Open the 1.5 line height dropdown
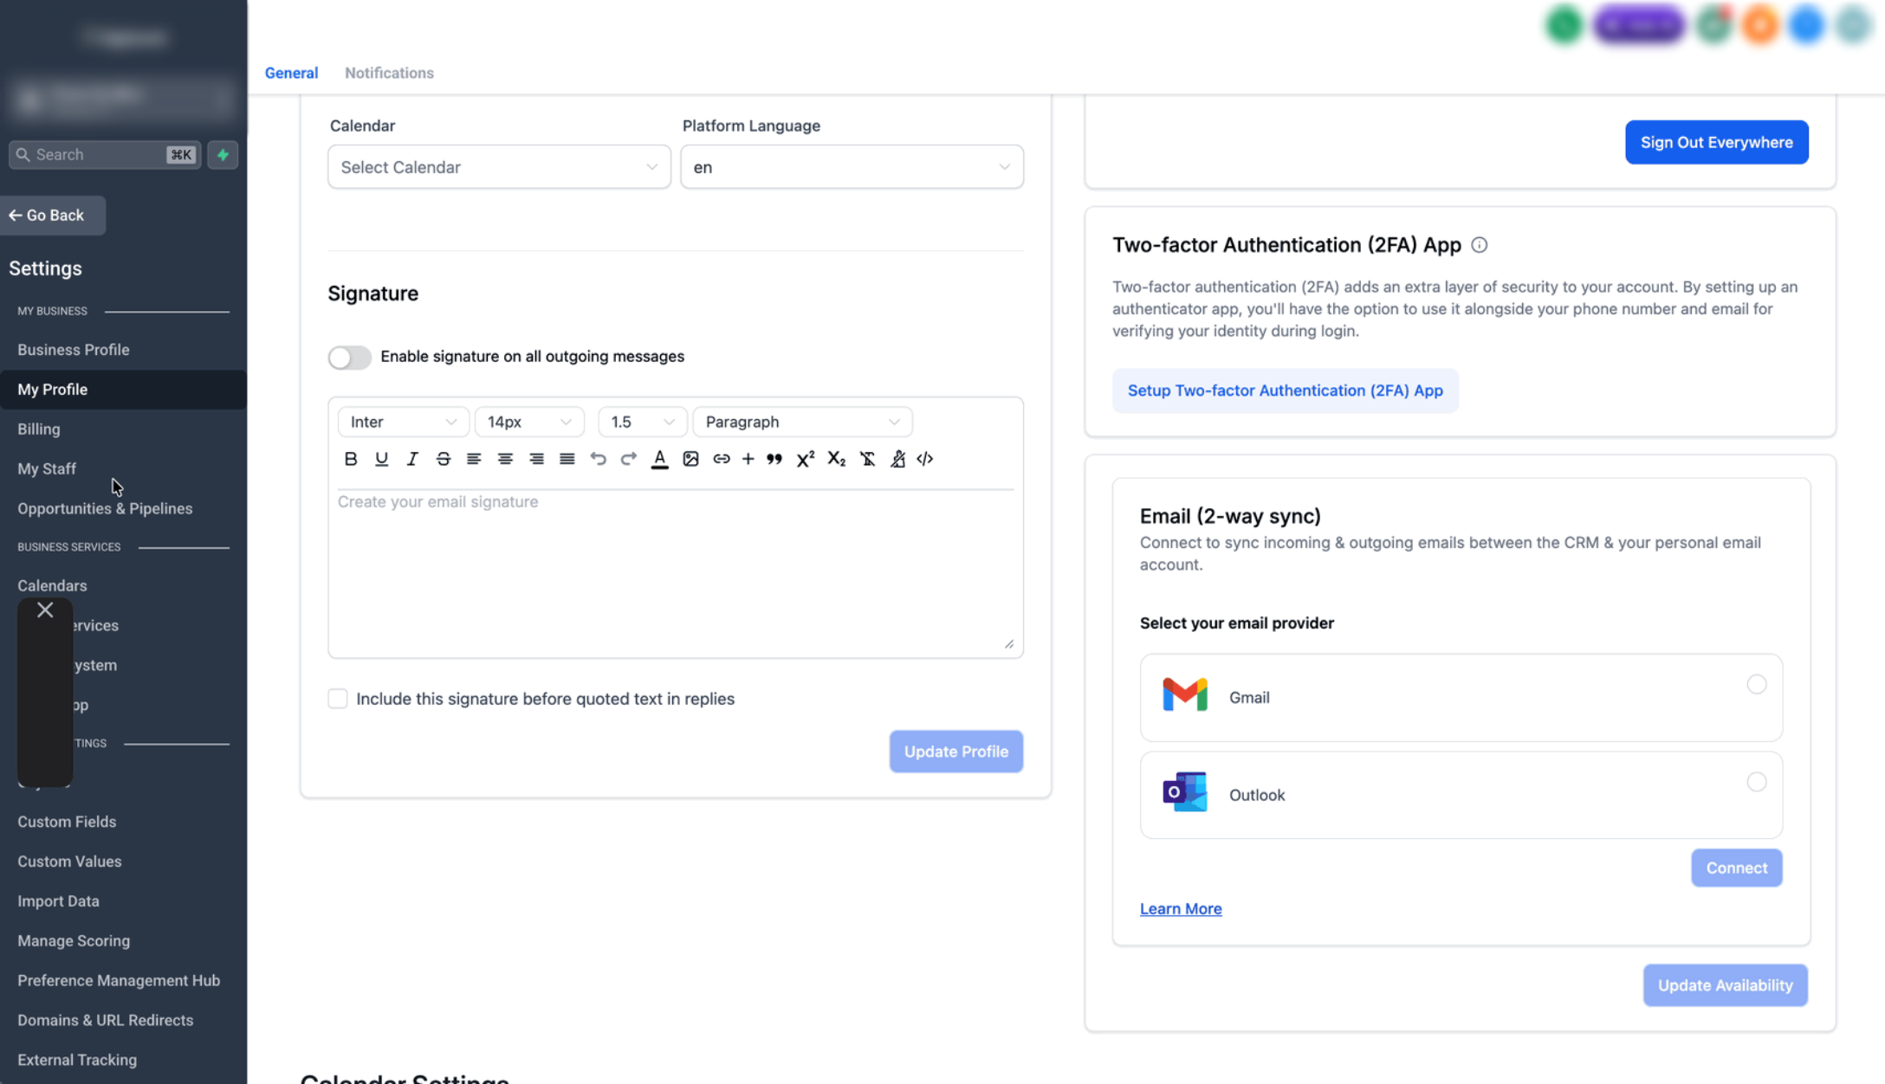This screenshot has height=1084, width=1885. [642, 422]
